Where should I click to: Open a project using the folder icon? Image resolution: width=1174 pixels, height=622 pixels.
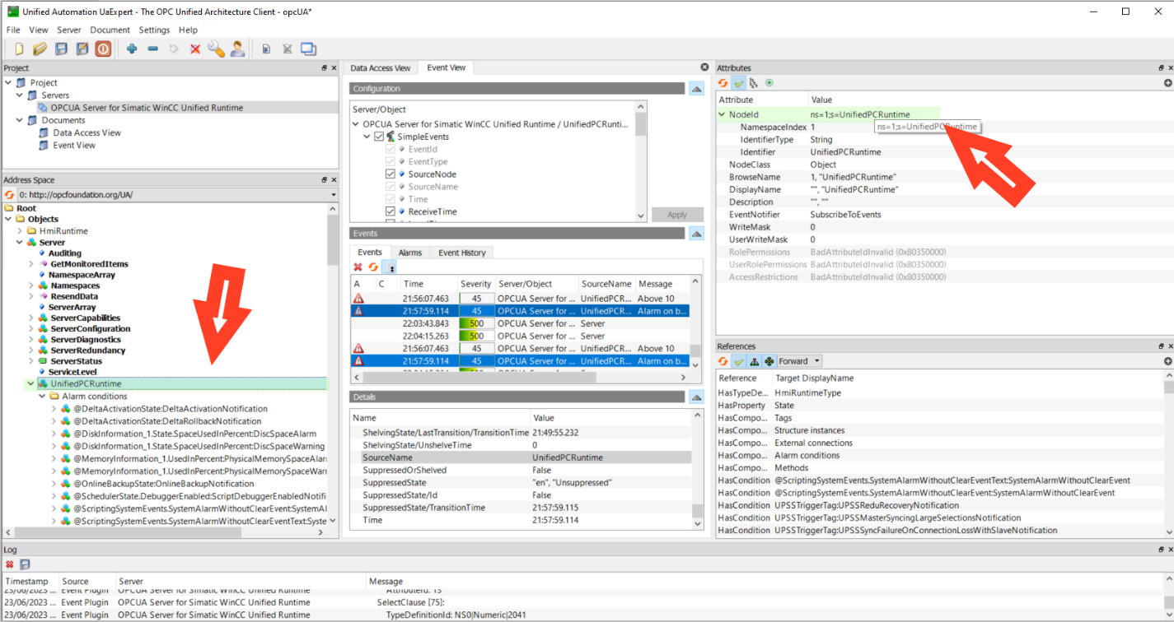tap(40, 49)
